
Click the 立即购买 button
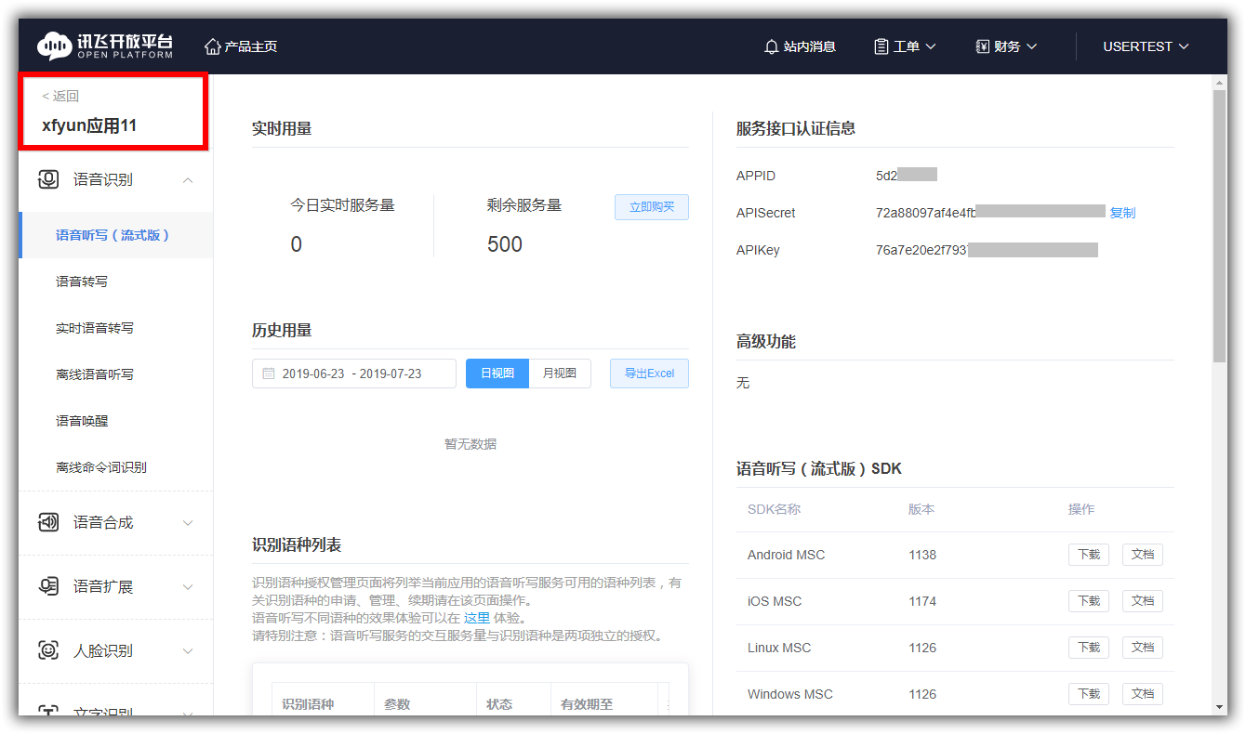pos(652,207)
